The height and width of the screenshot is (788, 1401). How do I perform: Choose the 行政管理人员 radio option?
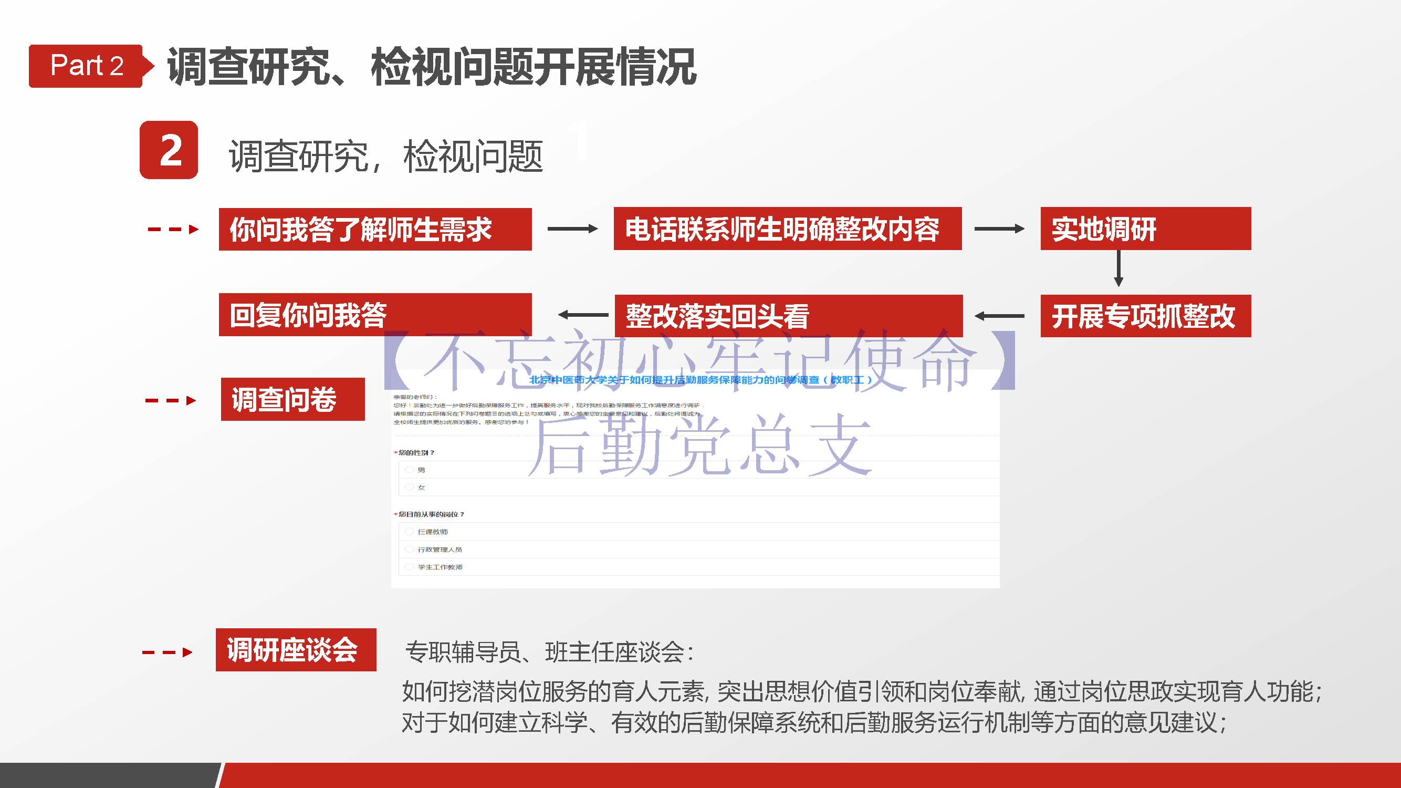pyautogui.click(x=410, y=549)
